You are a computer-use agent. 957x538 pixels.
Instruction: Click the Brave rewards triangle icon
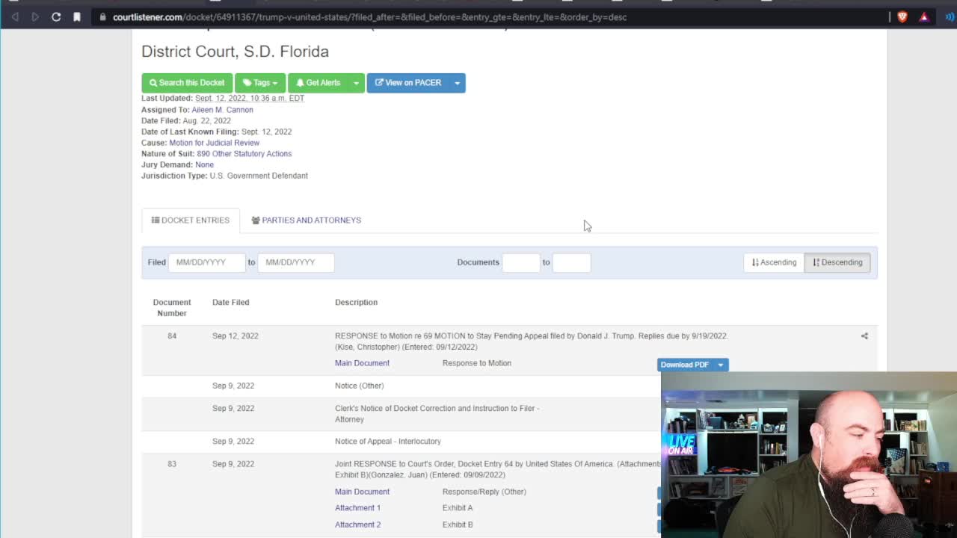click(x=924, y=16)
